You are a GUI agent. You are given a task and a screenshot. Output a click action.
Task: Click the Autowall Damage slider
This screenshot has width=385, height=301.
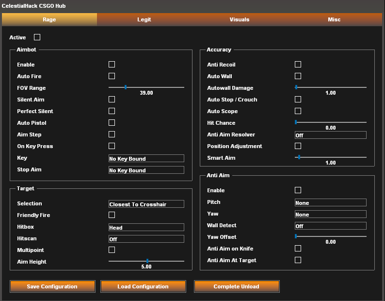[331, 87]
